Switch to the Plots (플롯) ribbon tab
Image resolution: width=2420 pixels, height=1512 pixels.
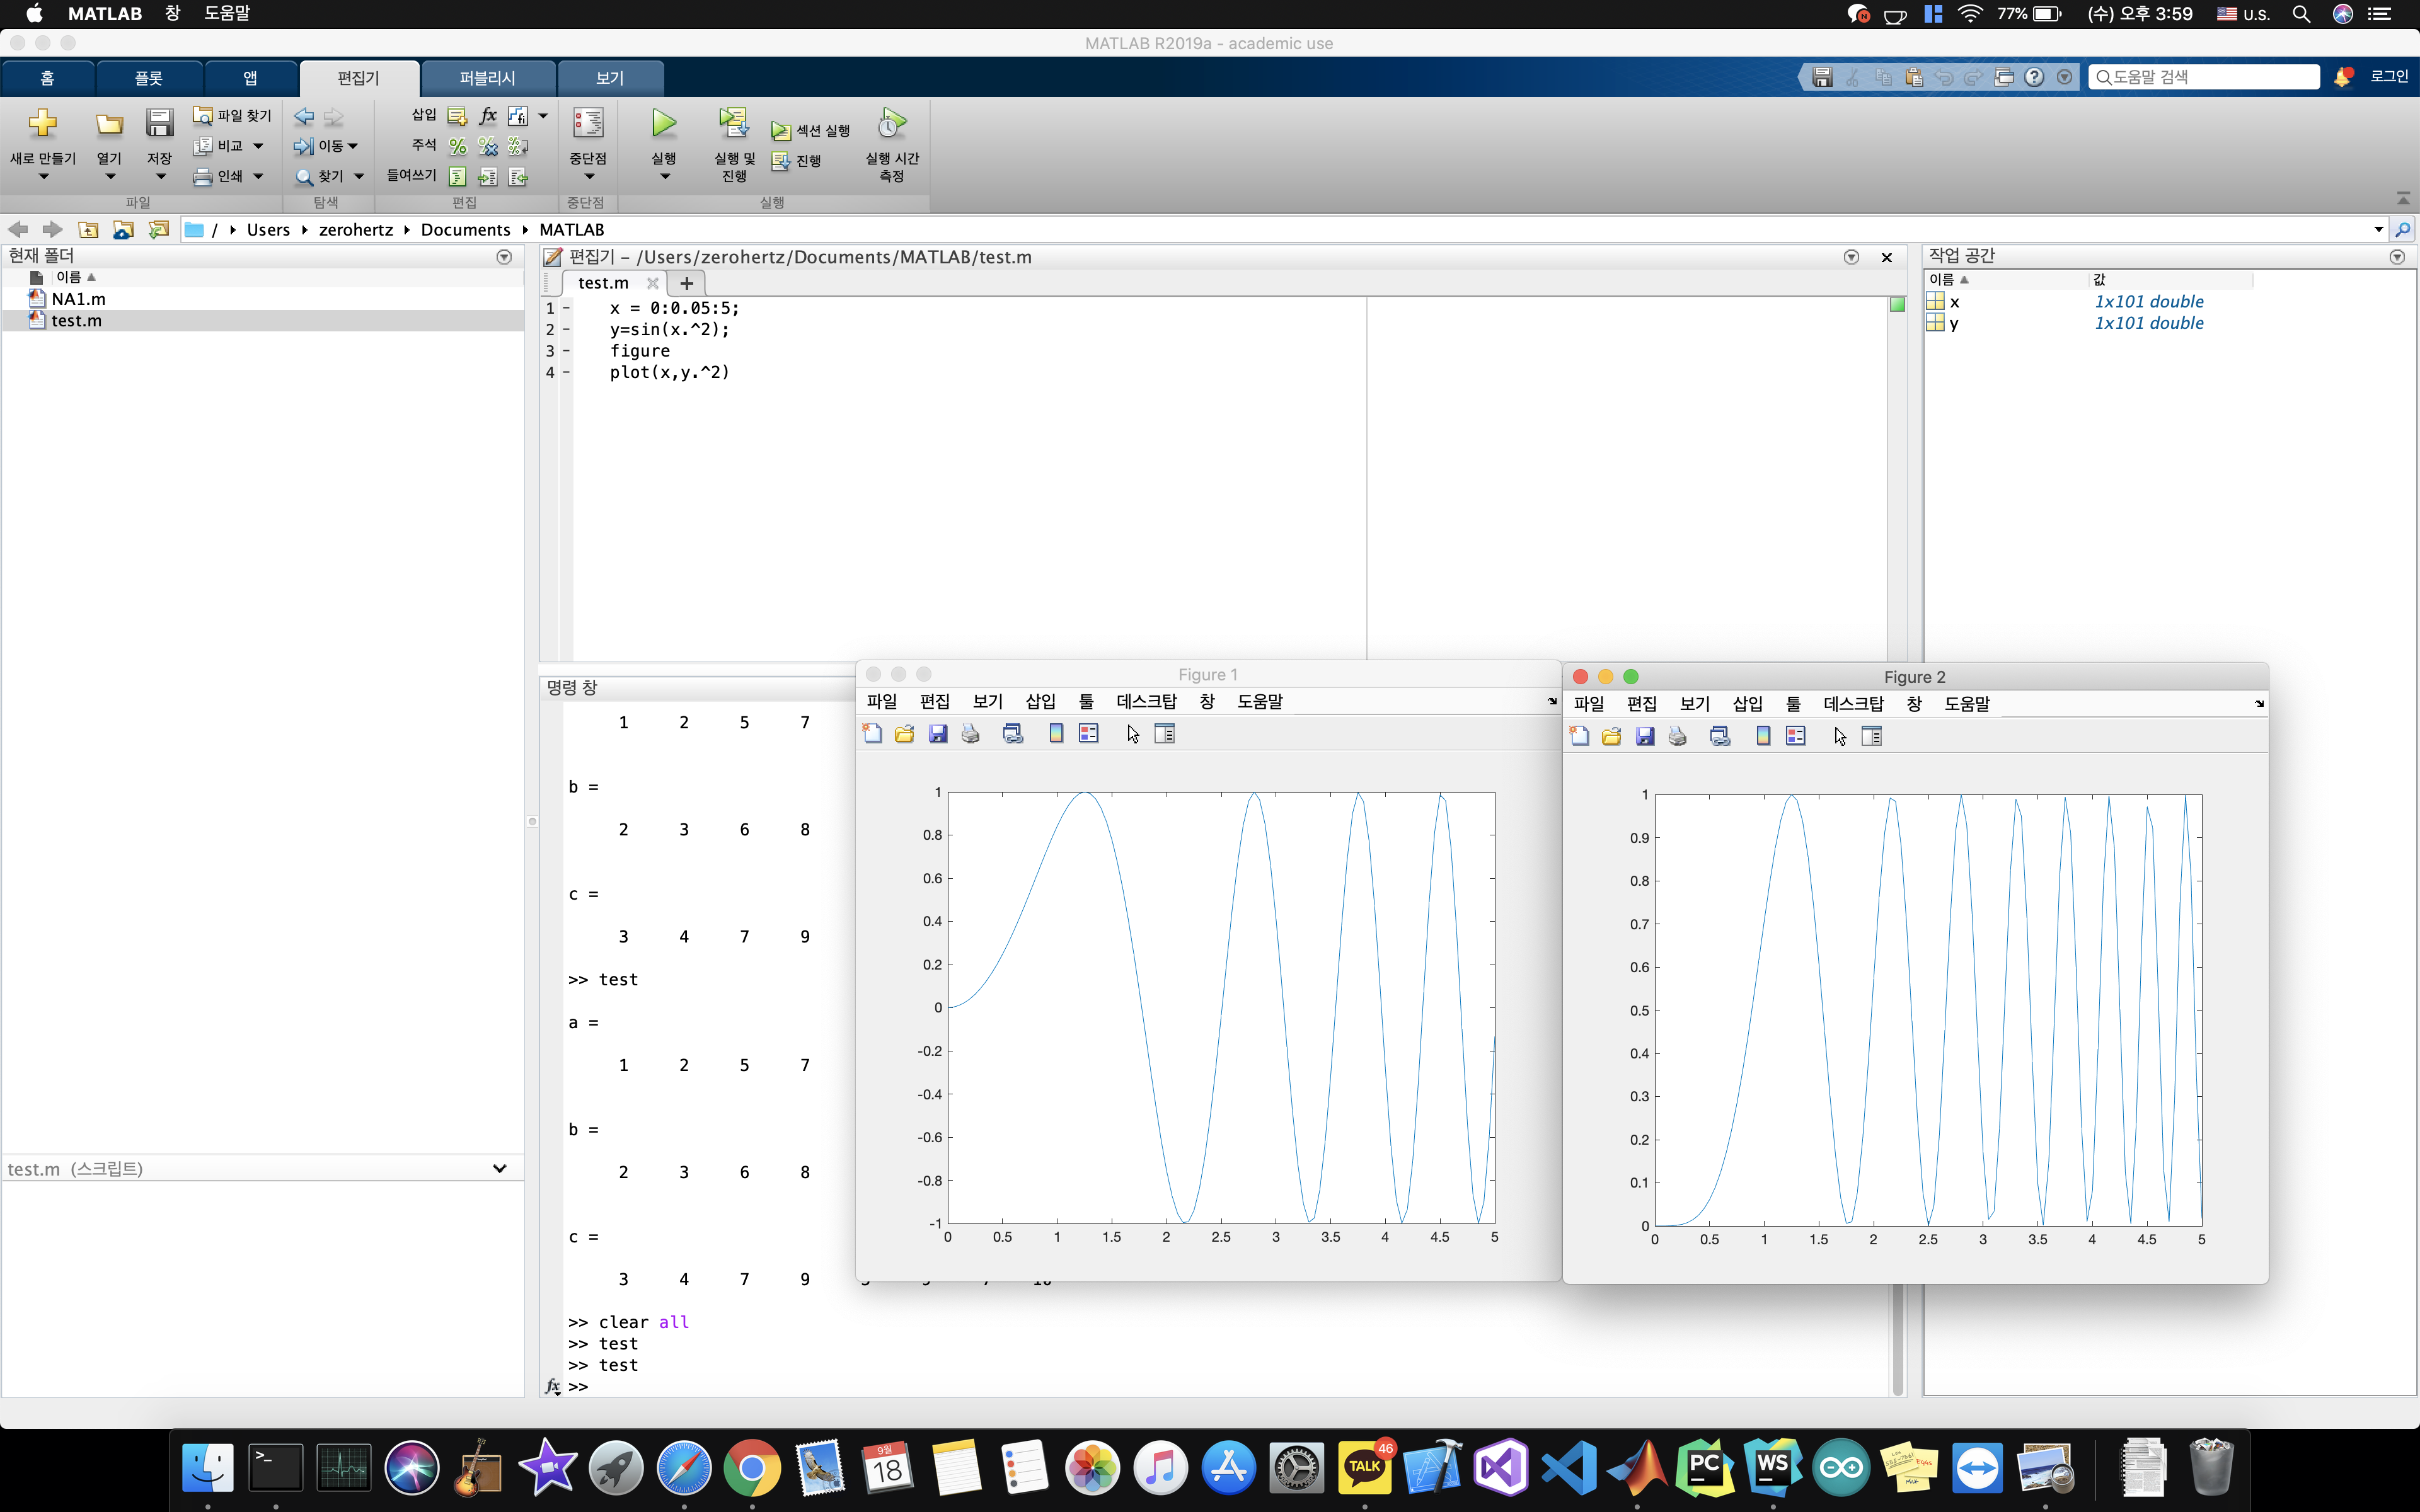coord(149,78)
